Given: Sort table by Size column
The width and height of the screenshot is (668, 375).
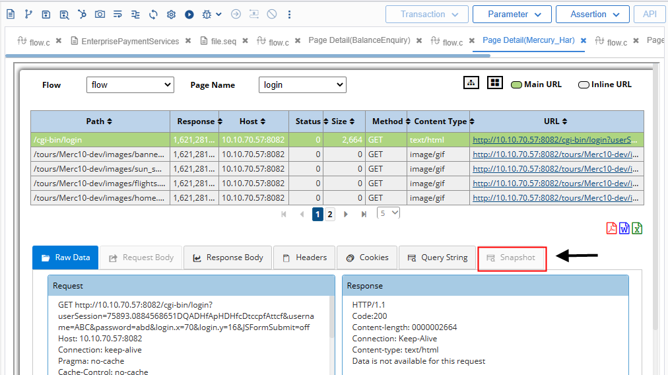Looking at the screenshot, I should (x=352, y=121).
